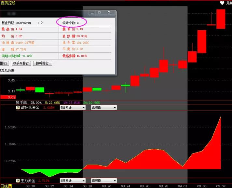
Task: Close the statistics dialog
Action: coord(109,13)
